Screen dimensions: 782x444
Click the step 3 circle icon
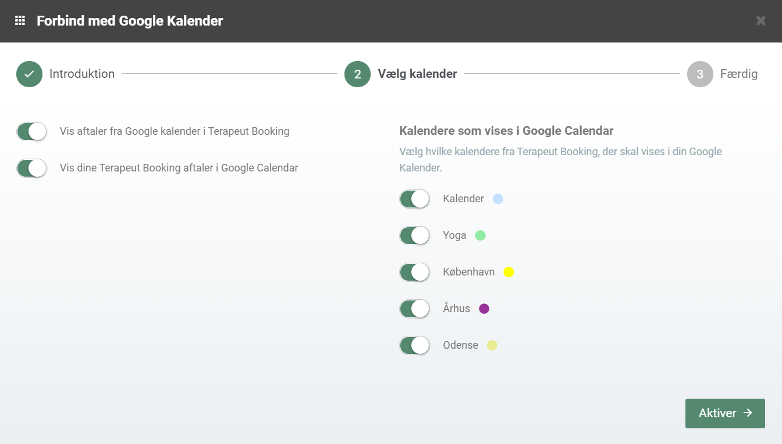point(700,74)
